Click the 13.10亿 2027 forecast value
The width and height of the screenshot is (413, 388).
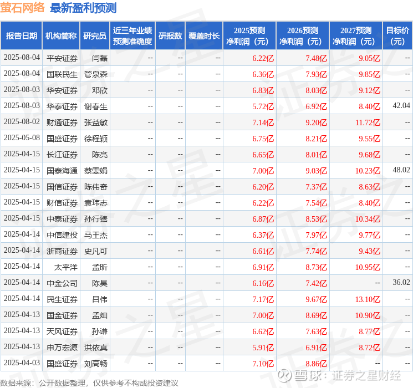click(368, 299)
